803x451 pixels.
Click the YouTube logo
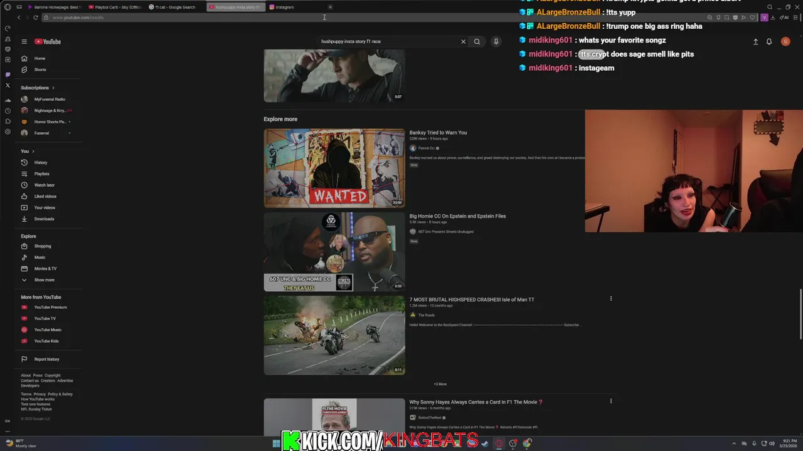pyautogui.click(x=48, y=41)
